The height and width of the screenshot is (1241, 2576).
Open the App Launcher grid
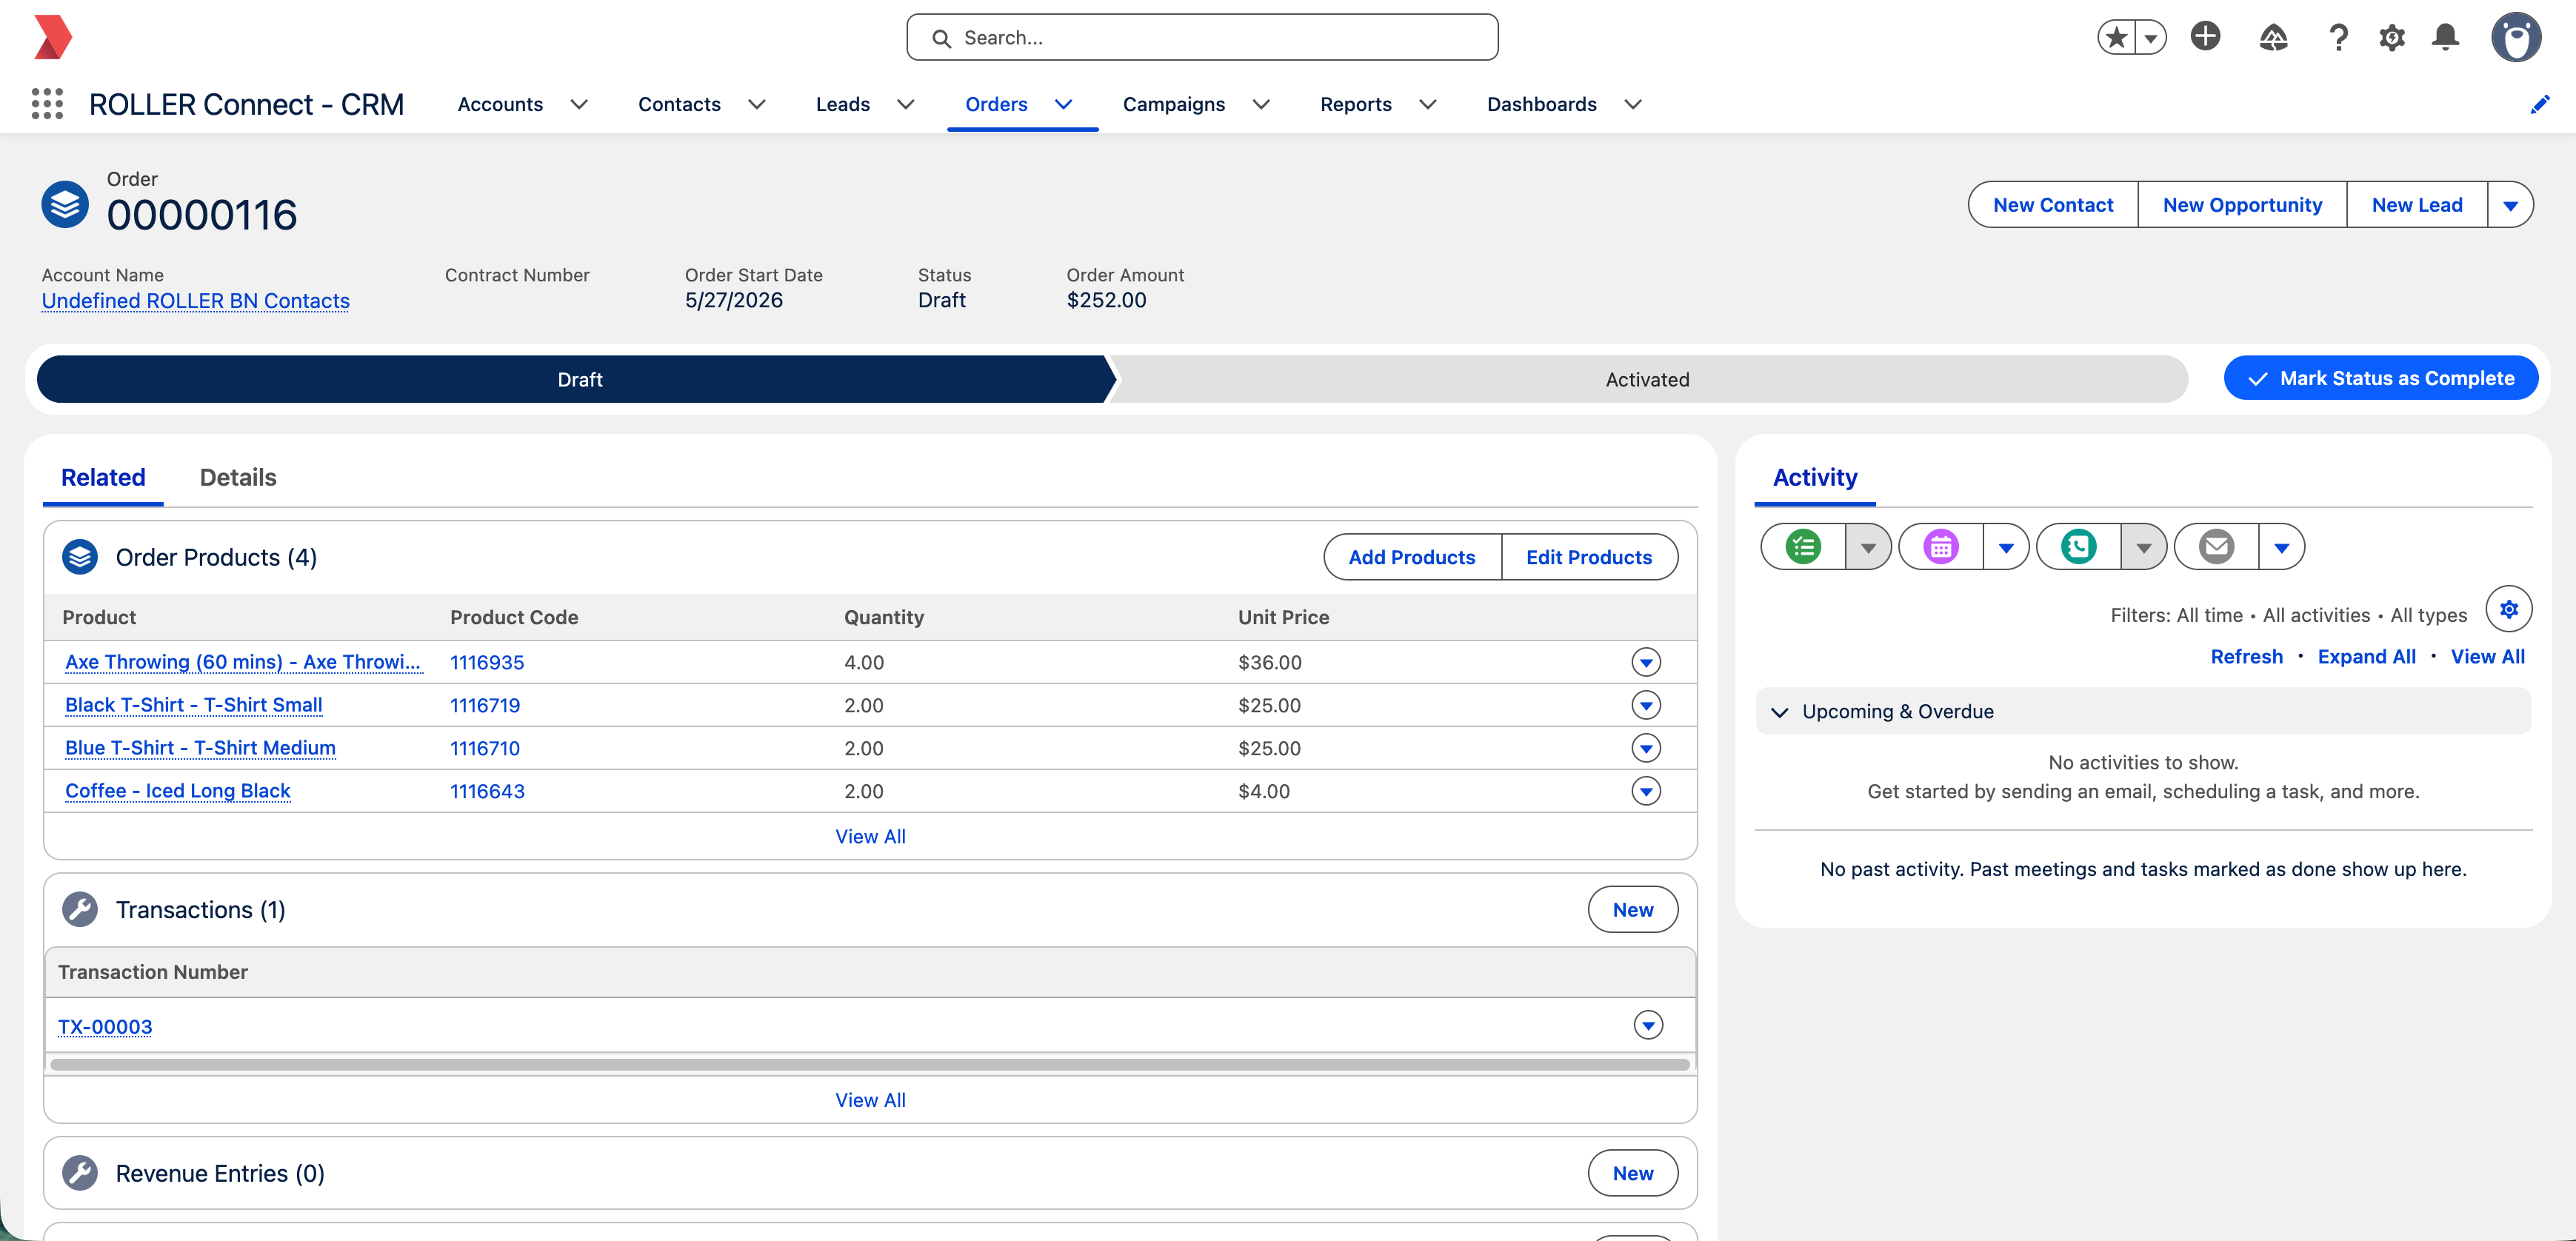(x=47, y=104)
